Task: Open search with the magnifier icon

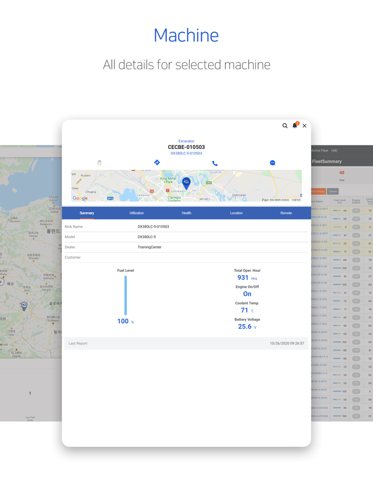Action: [x=285, y=126]
